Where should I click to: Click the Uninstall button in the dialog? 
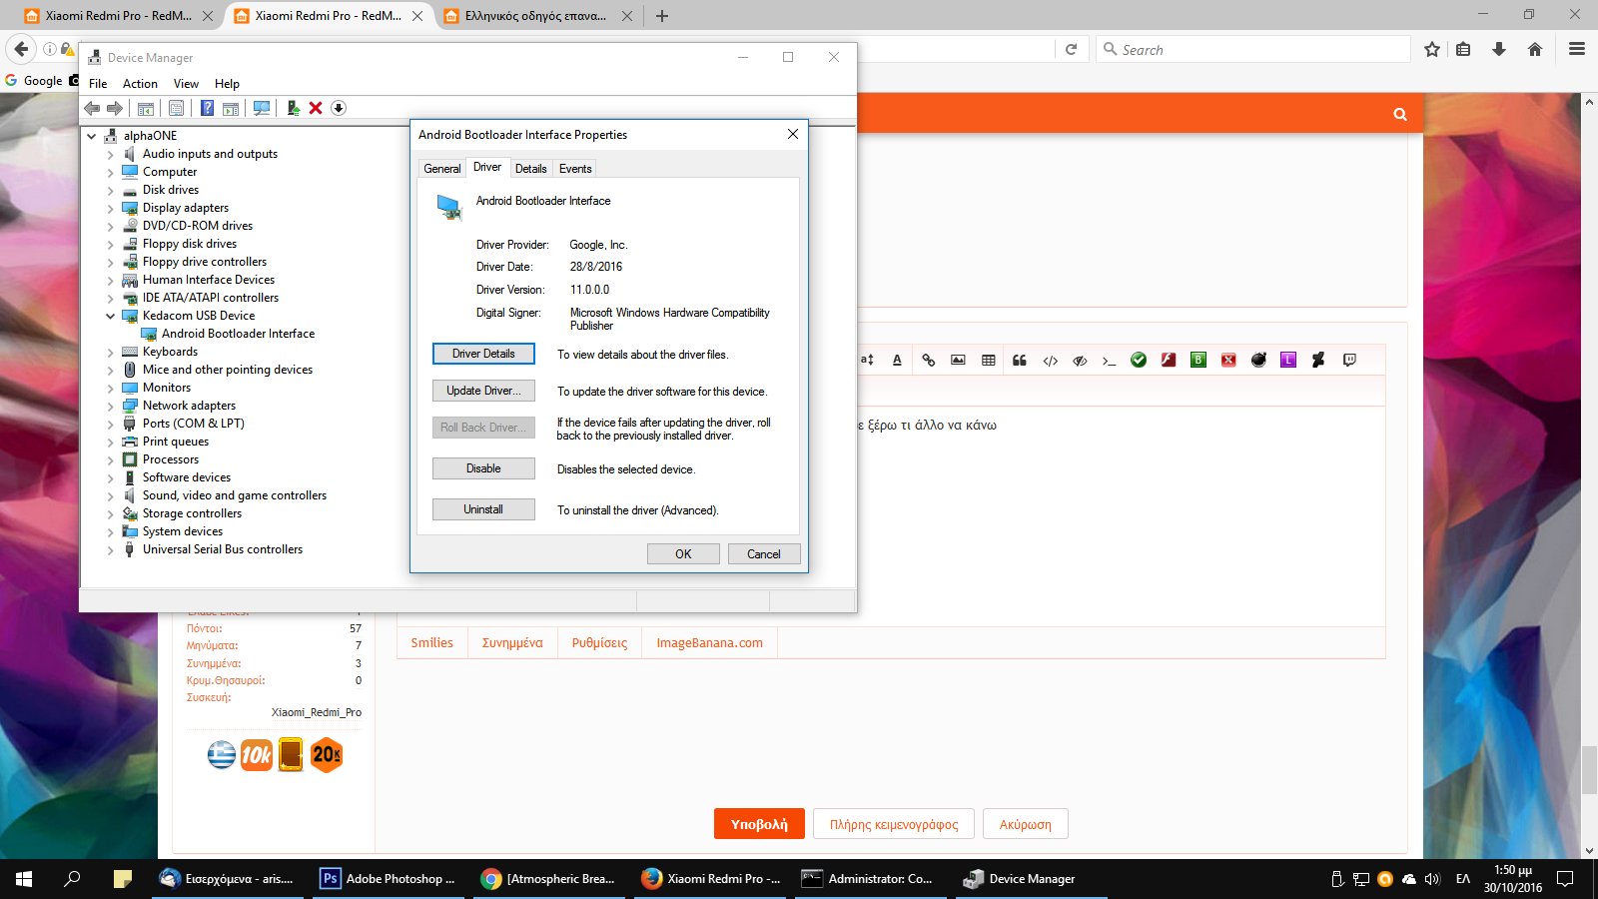(483, 509)
